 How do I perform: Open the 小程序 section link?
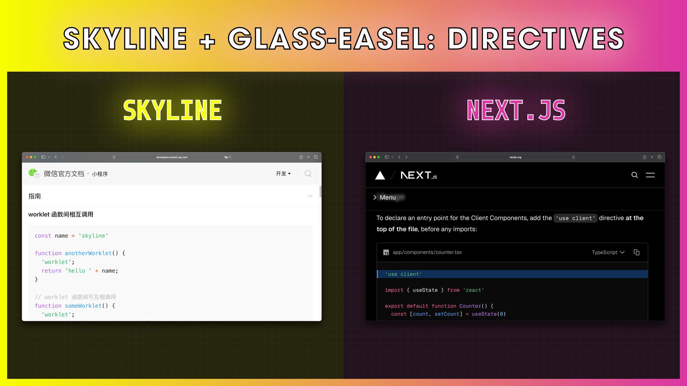(x=100, y=174)
